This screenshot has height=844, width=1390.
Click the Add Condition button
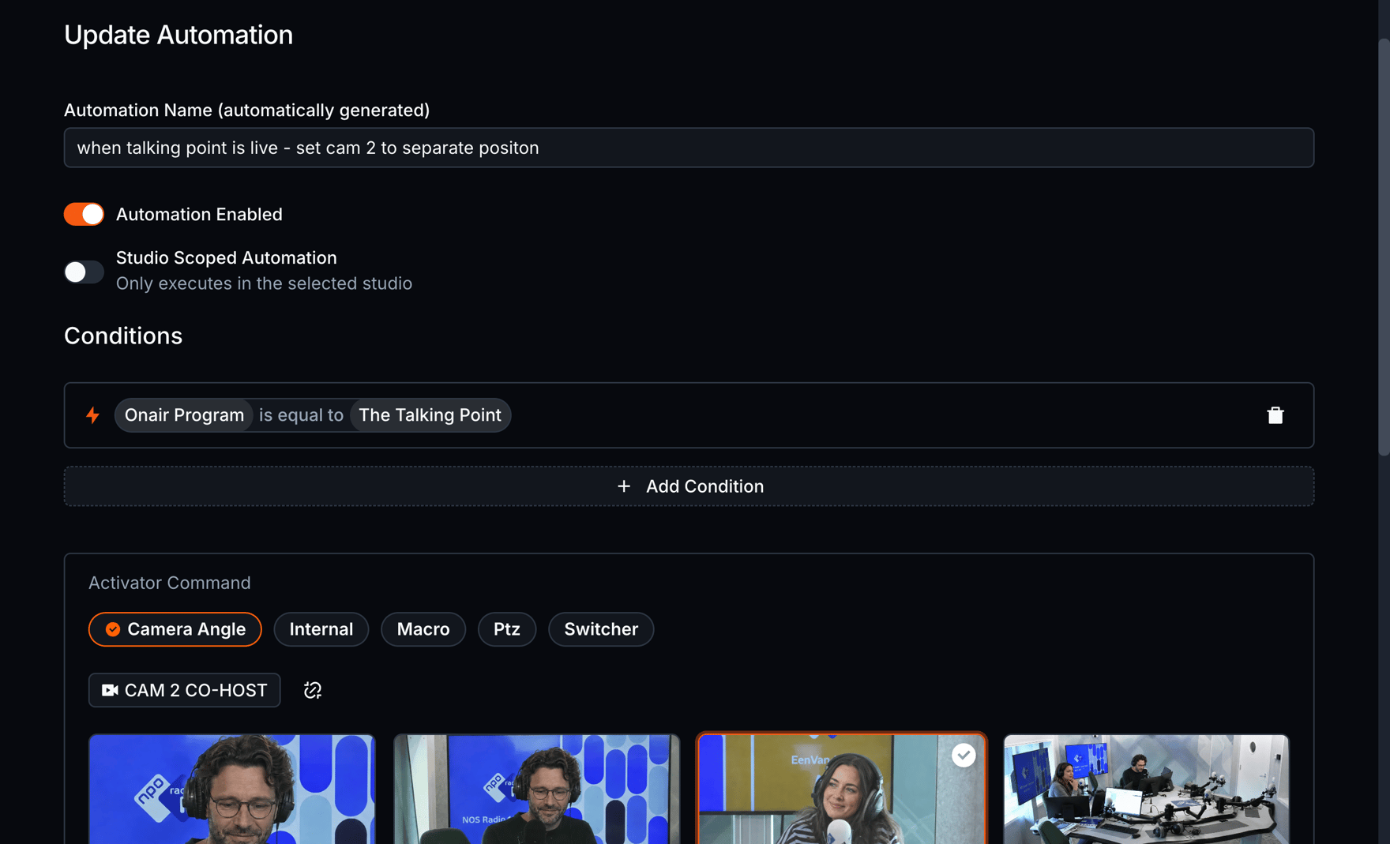pos(689,486)
